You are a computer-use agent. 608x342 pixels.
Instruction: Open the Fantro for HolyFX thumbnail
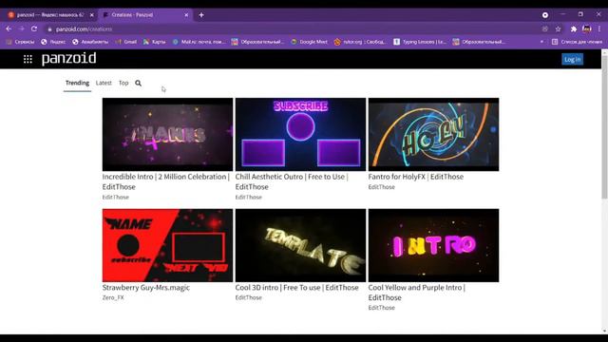coord(433,134)
